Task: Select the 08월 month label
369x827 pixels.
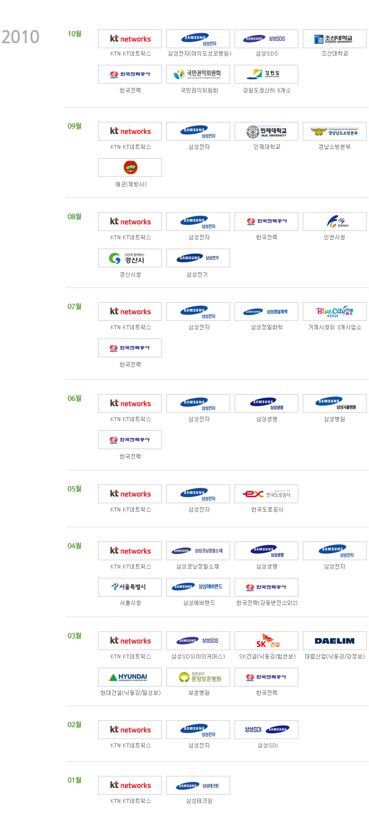Action: [x=75, y=217]
